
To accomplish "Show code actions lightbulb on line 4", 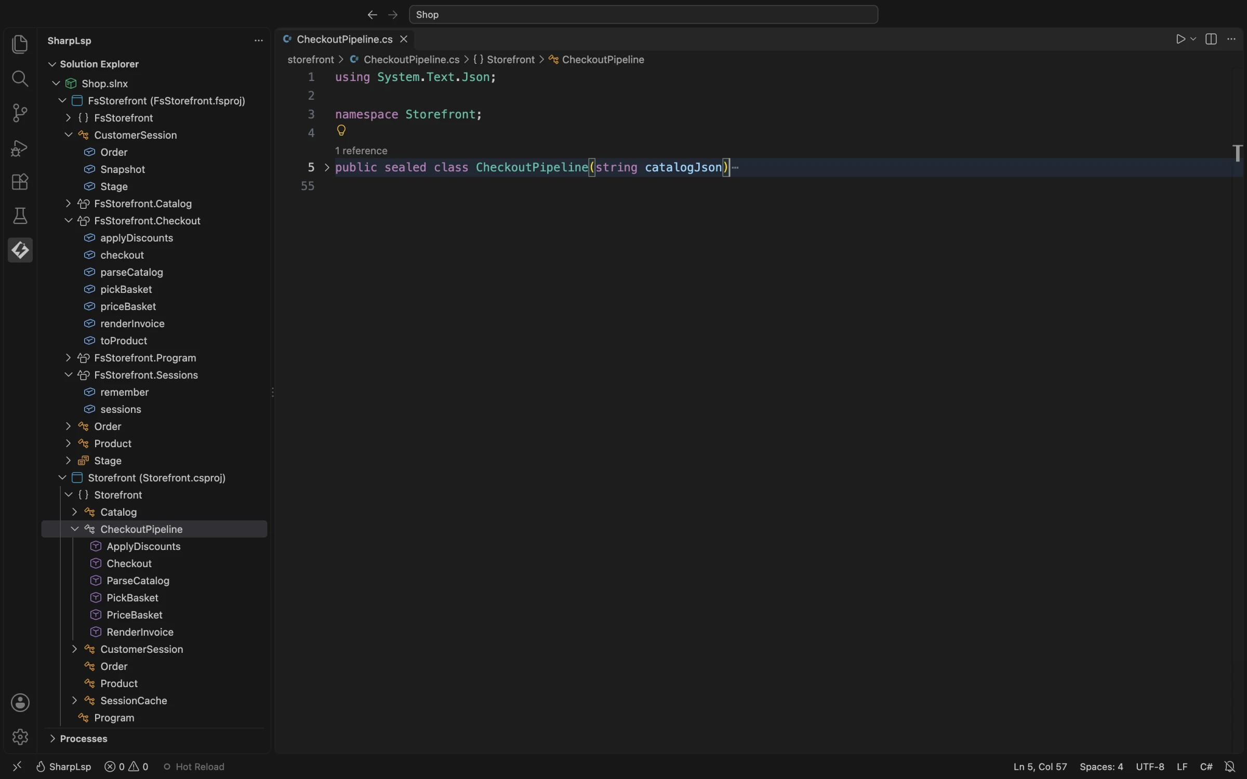I will (x=341, y=130).
